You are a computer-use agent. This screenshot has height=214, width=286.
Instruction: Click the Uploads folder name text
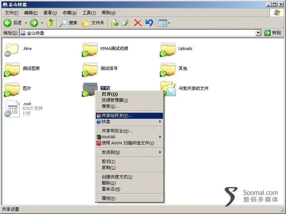pyautogui.click(x=185, y=49)
